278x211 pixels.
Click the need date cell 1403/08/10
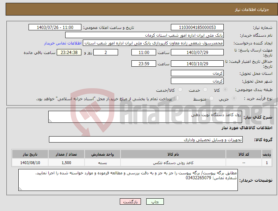[x=30, y=163]
